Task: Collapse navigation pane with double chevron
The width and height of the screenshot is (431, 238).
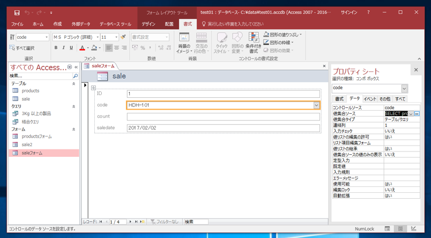Action: coord(76,67)
